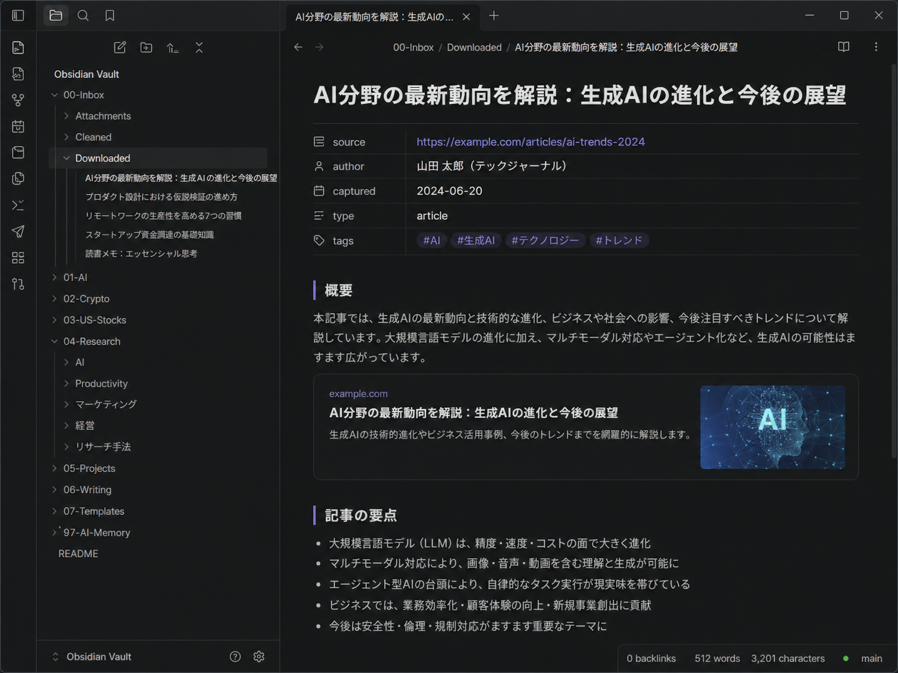Open vault settings gear icon

[259, 657]
